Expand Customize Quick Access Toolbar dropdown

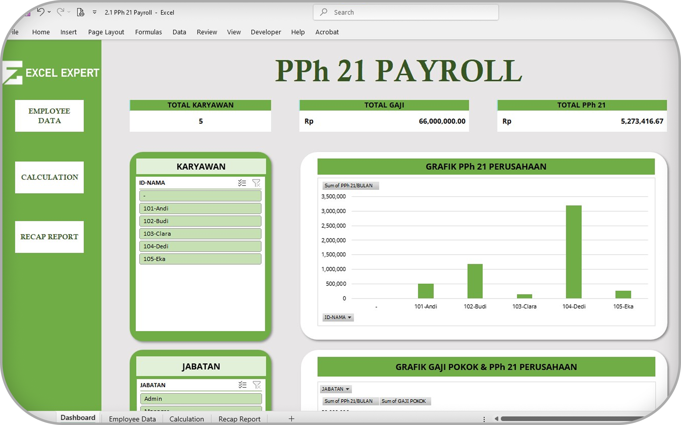click(x=94, y=12)
